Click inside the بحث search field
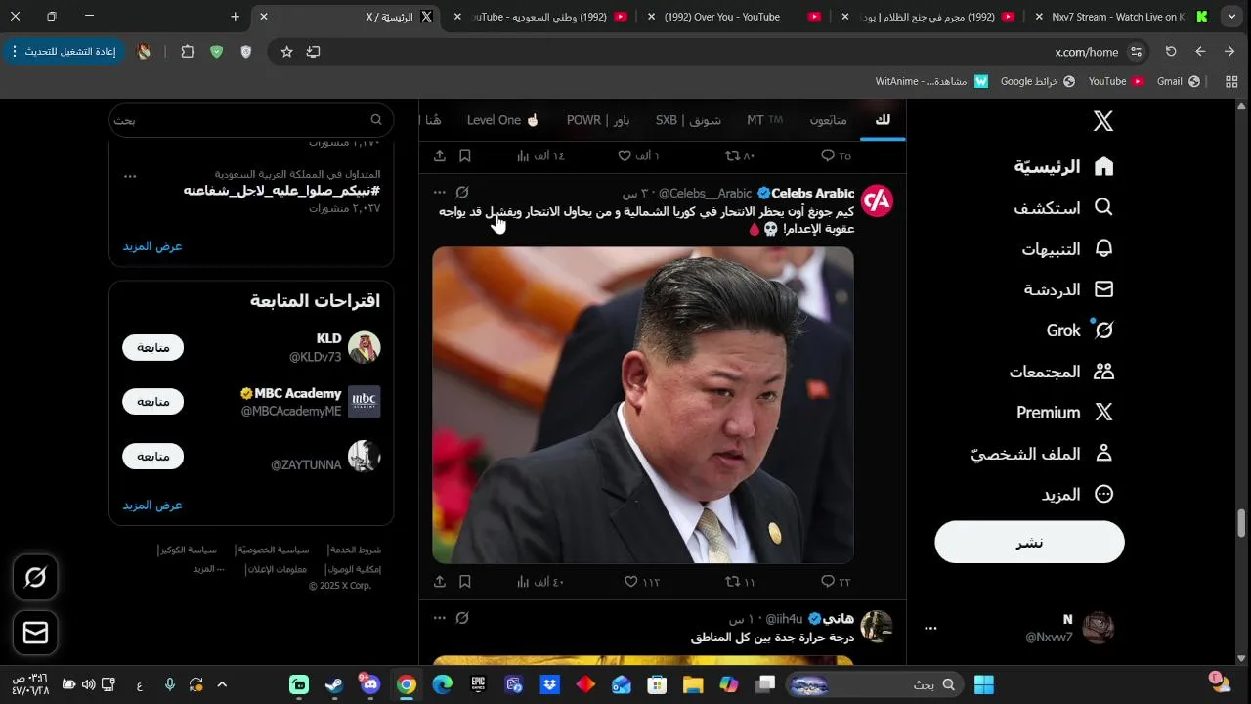This screenshot has height=704, width=1251. 251,120
